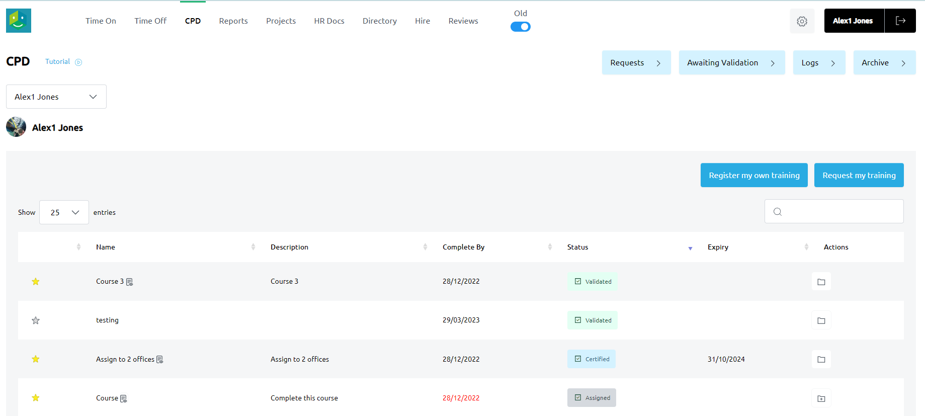Expand the Show 25 entries dropdown
Image resolution: width=925 pixels, height=416 pixels.
[x=64, y=212]
